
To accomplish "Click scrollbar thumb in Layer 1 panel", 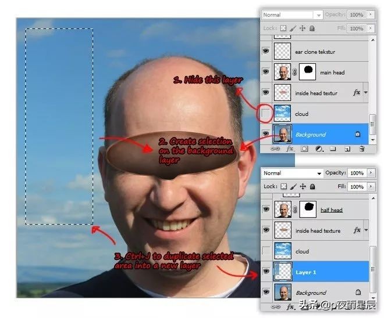I will (373, 269).
